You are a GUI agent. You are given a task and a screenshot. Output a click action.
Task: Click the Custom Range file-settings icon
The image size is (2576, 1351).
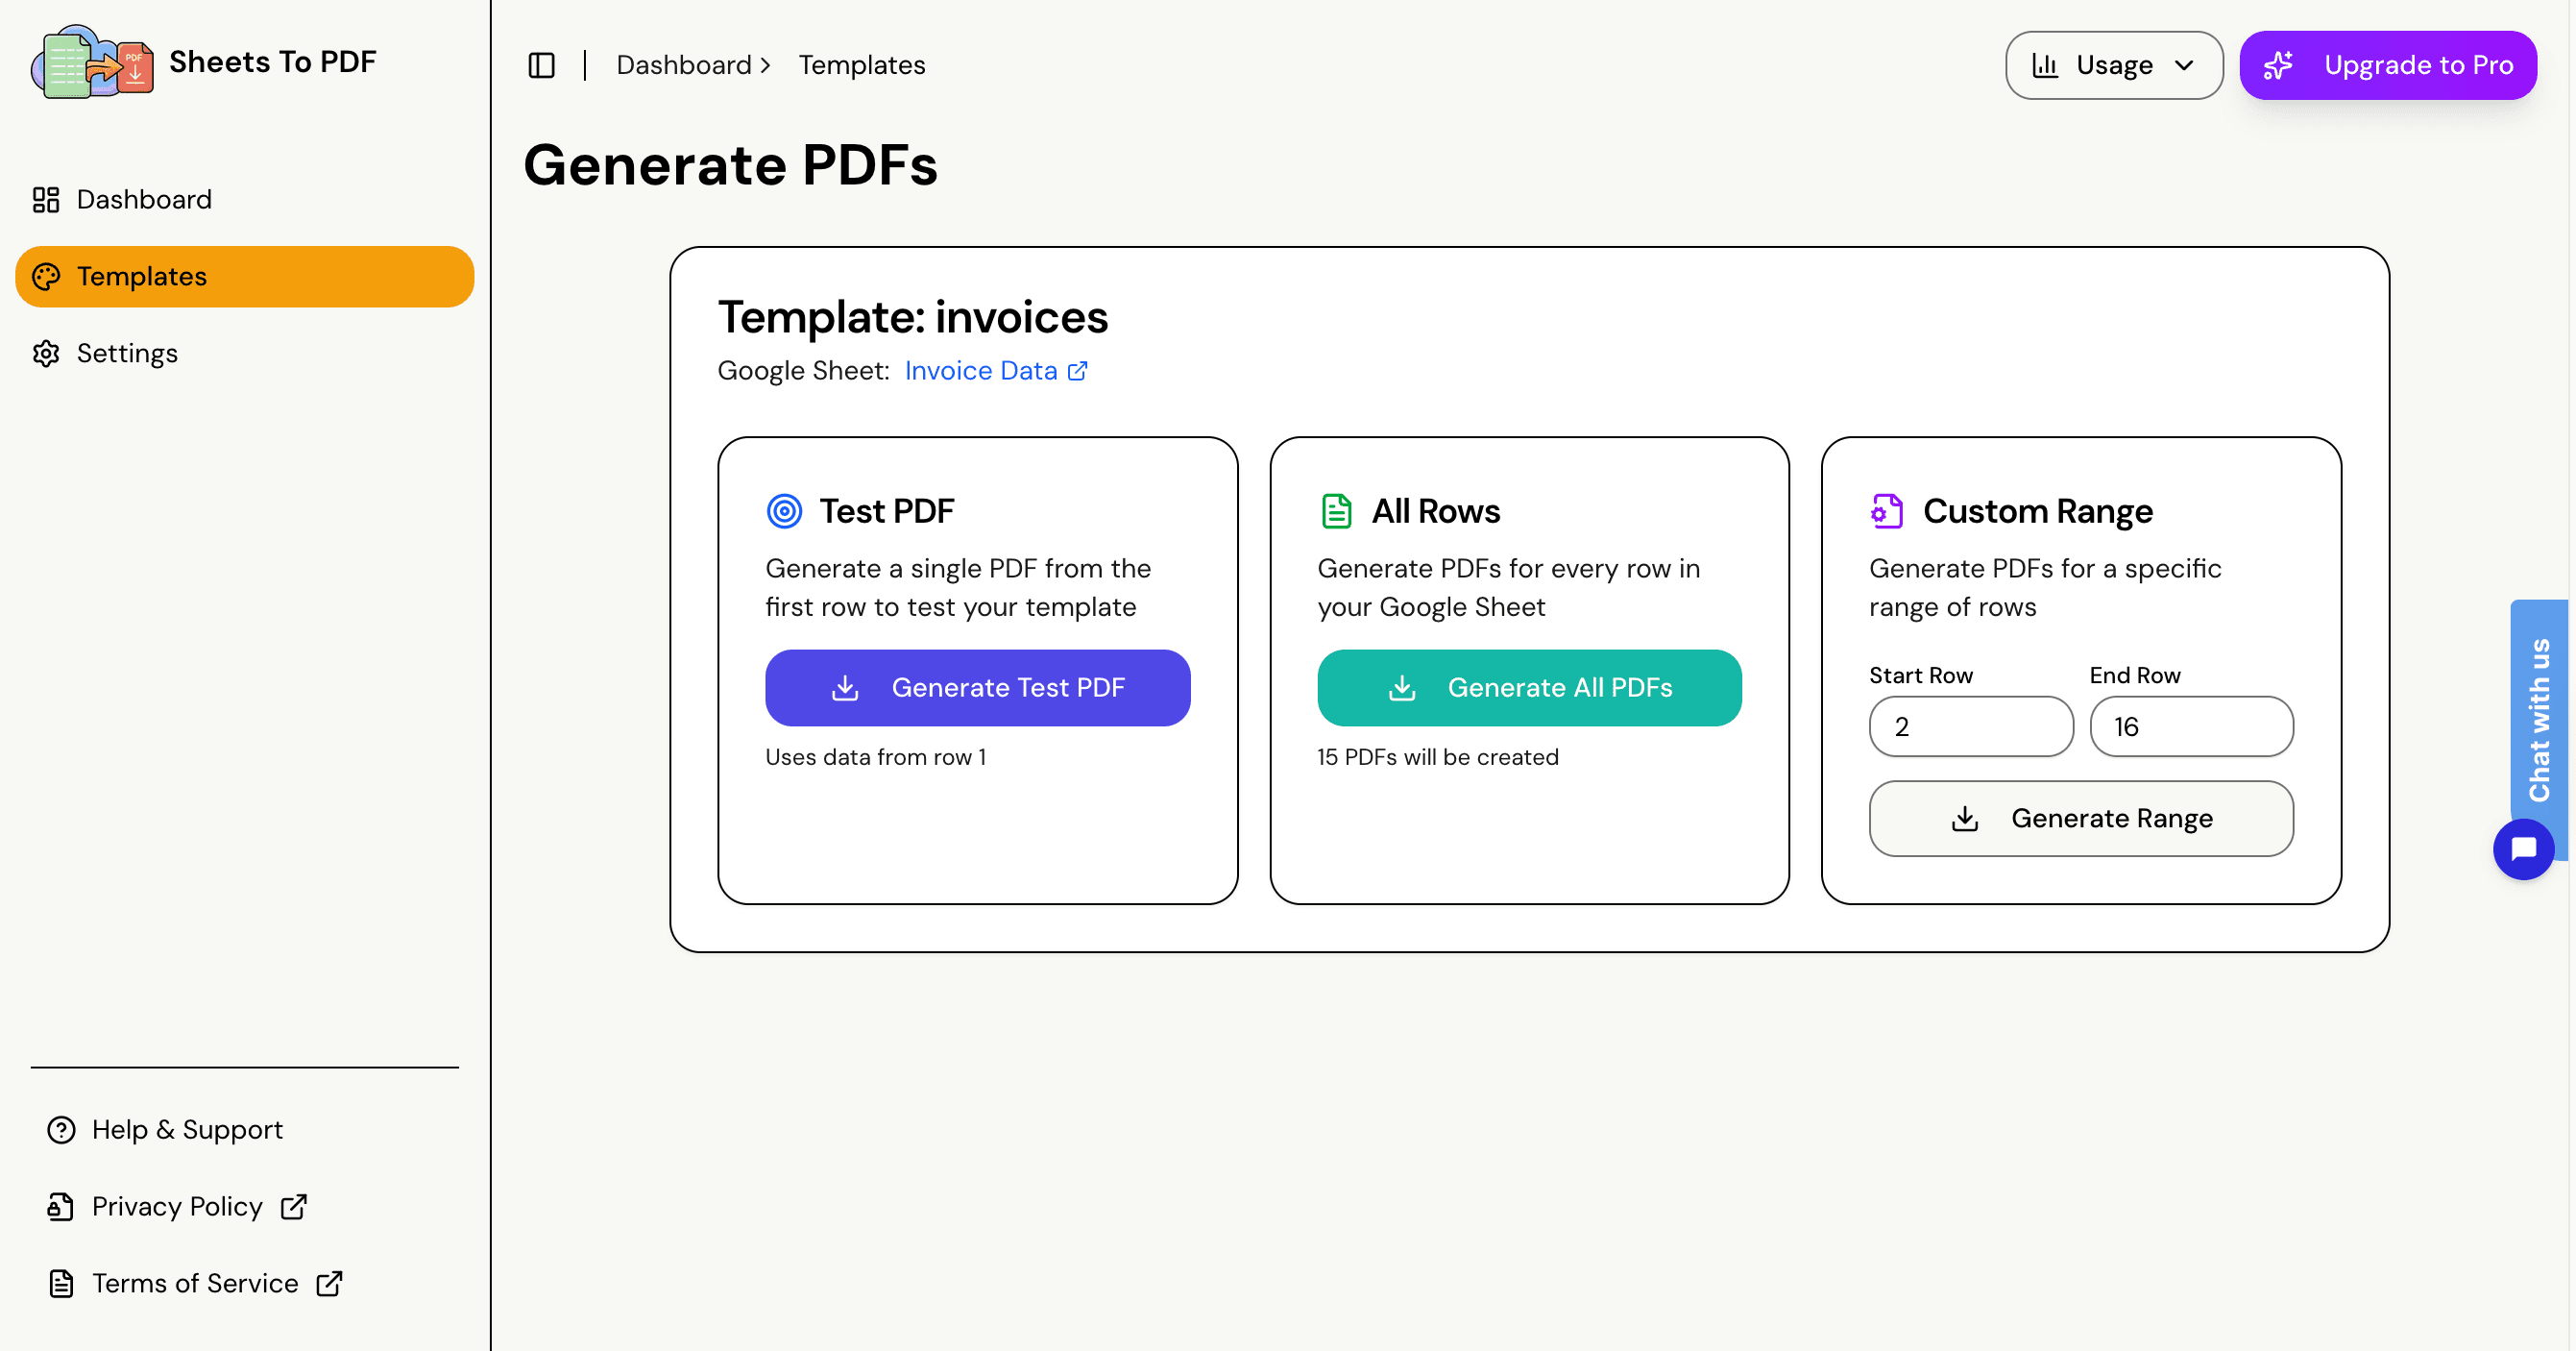click(1886, 511)
